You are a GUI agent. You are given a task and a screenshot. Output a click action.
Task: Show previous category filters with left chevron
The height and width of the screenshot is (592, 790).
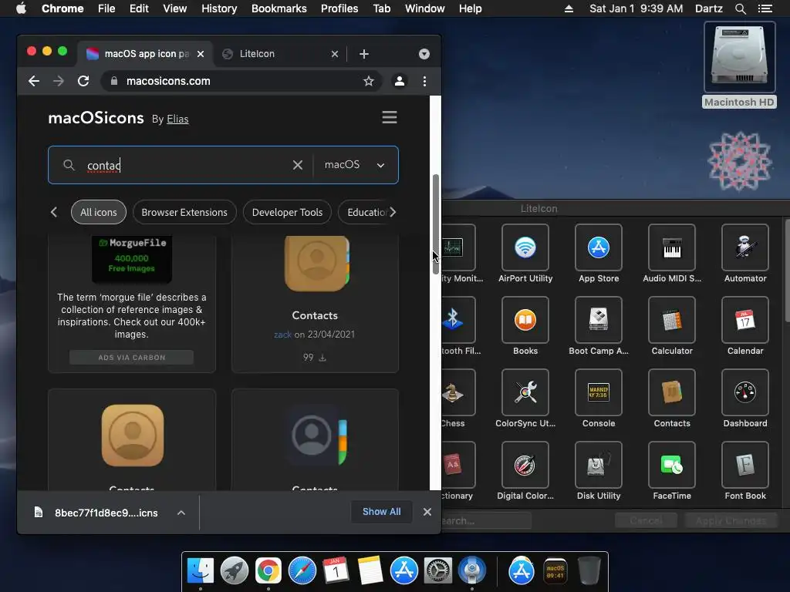click(x=54, y=213)
